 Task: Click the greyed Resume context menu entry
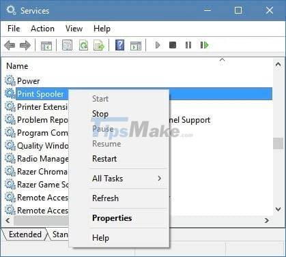point(106,144)
